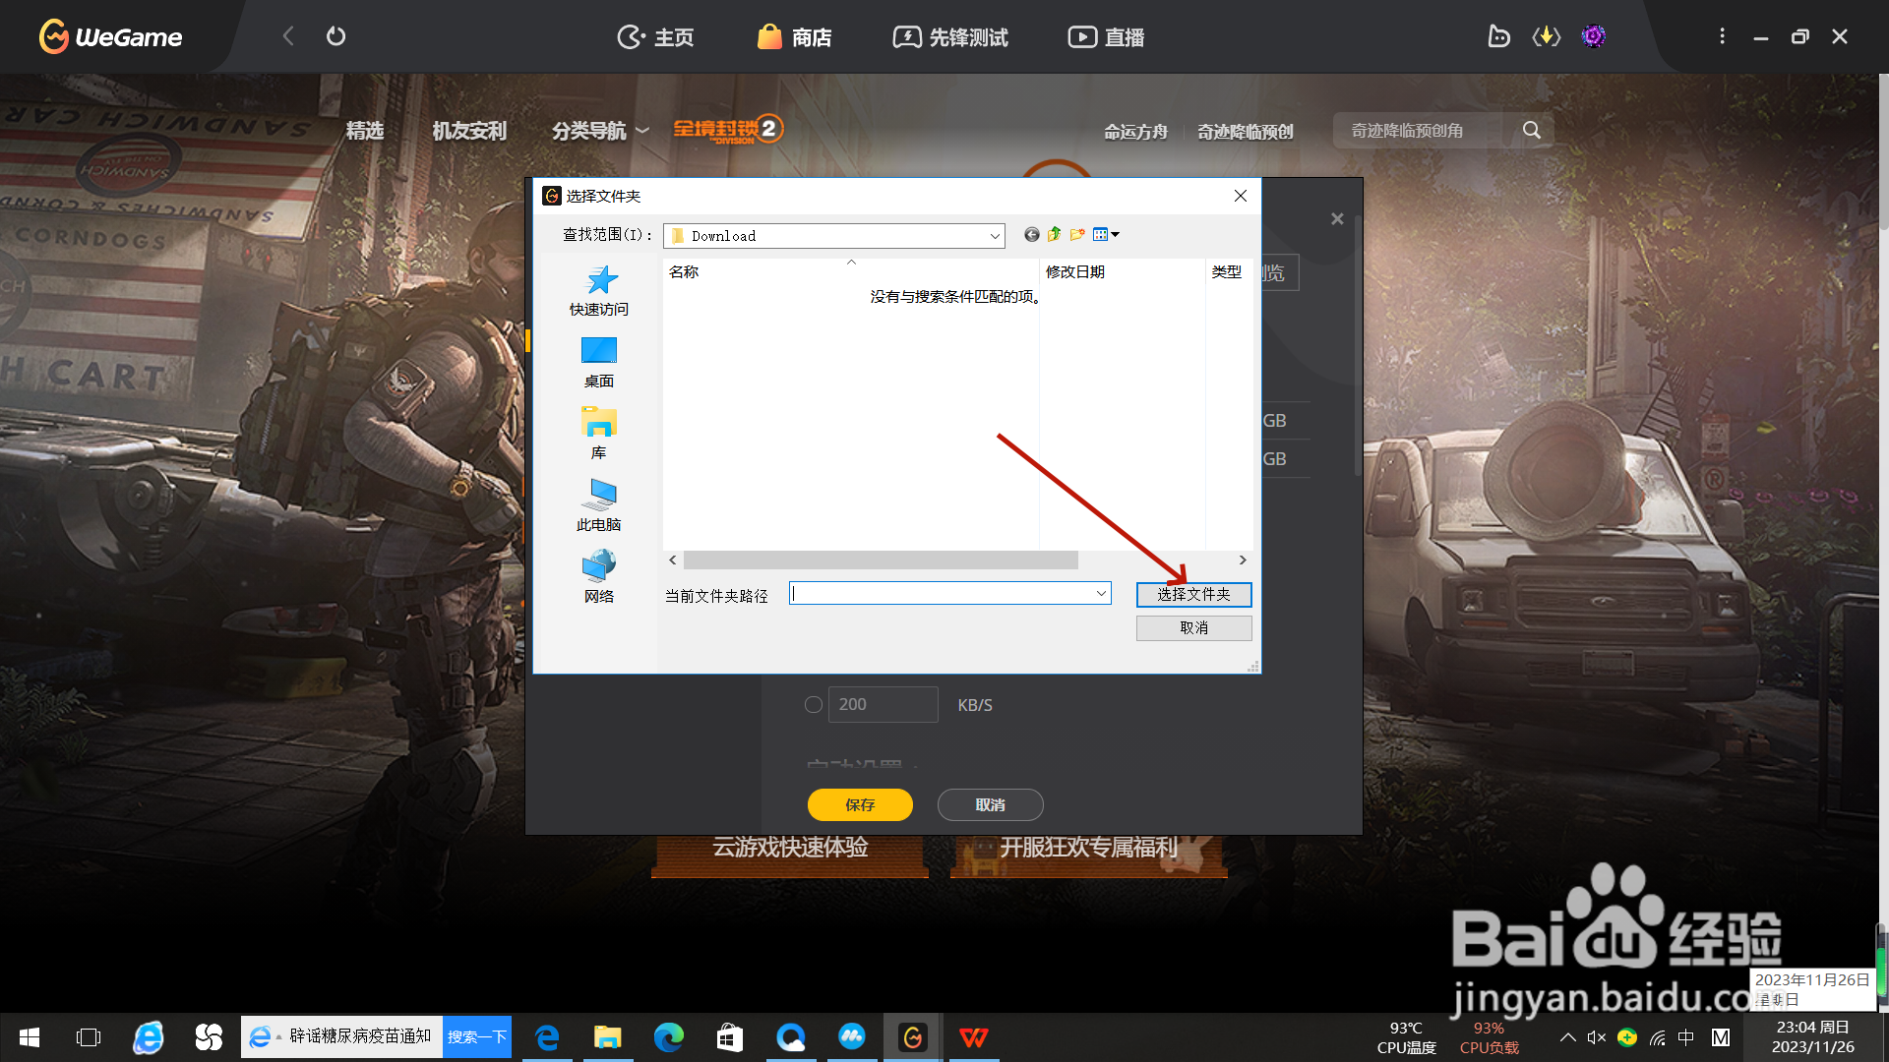Open the download accelerator icon
The image size is (1889, 1062).
[x=1547, y=36]
